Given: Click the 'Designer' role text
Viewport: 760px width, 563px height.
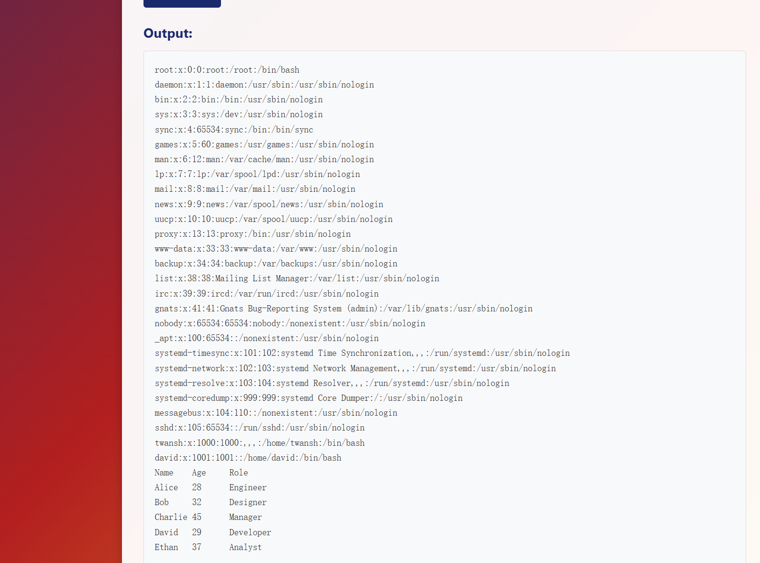Looking at the screenshot, I should 248,502.
